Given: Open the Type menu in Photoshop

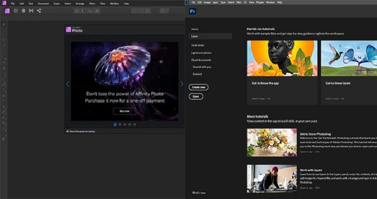Looking at the screenshot, I should coord(223,2).
